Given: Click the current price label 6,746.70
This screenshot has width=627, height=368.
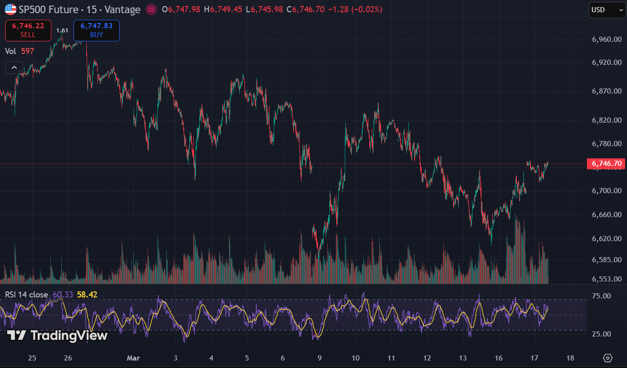Looking at the screenshot, I should point(606,164).
